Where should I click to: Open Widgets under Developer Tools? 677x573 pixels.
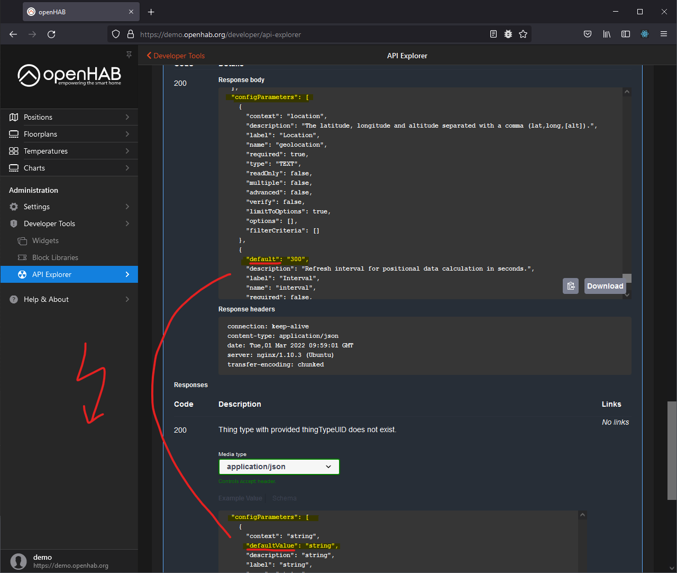tap(69, 240)
